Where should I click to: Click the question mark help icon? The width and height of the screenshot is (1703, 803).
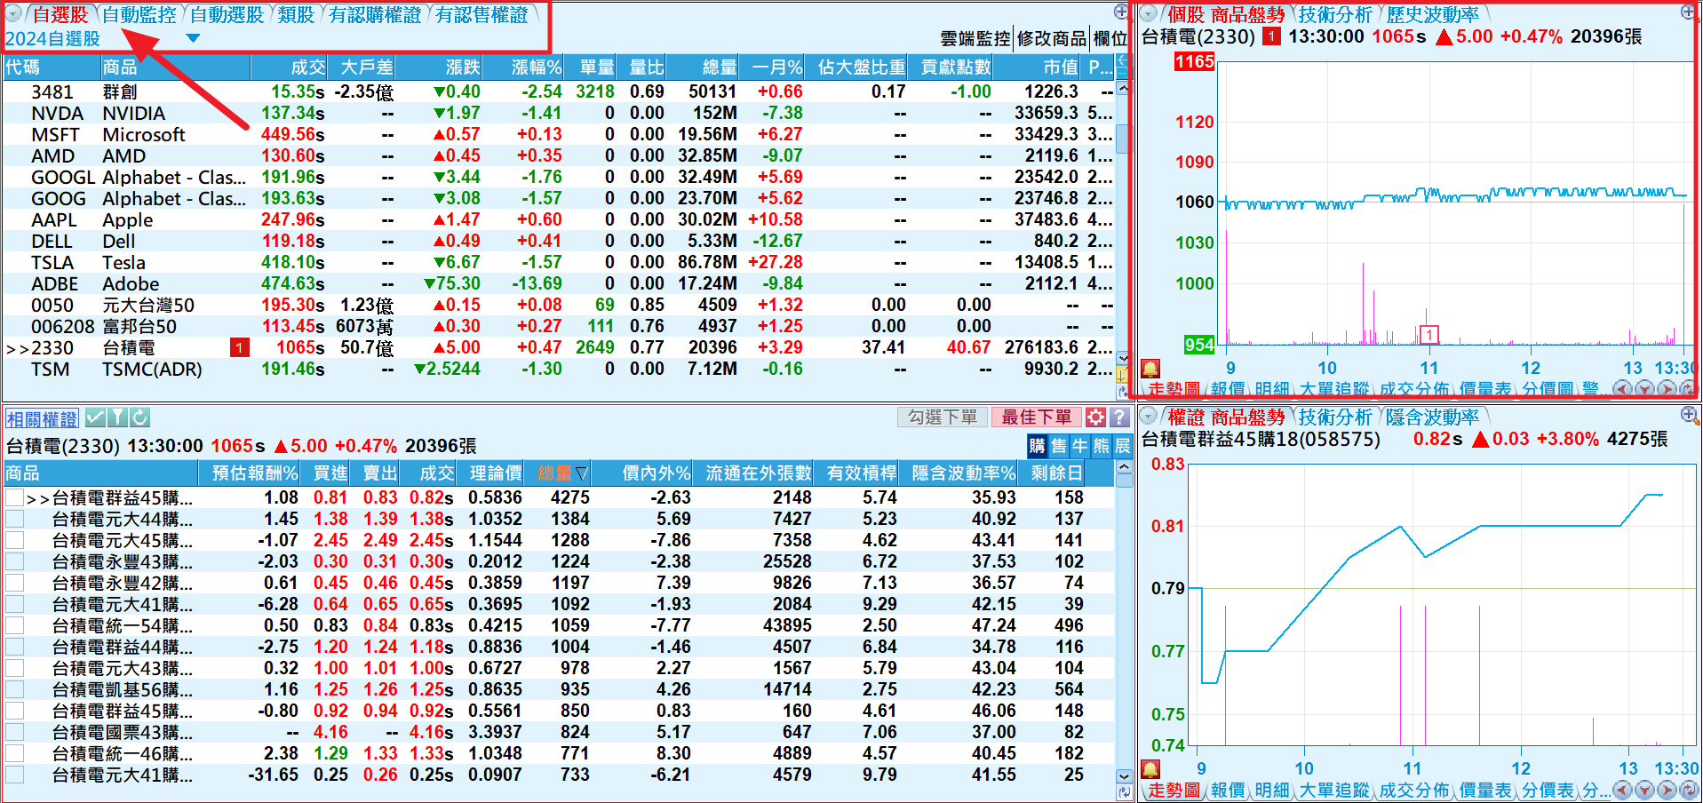coord(1119,417)
